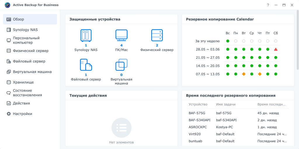This screenshot has height=149, width=299.
Task: Click the Физический сервер rack icon in Защищенные устройства
Action: [x=157, y=35]
